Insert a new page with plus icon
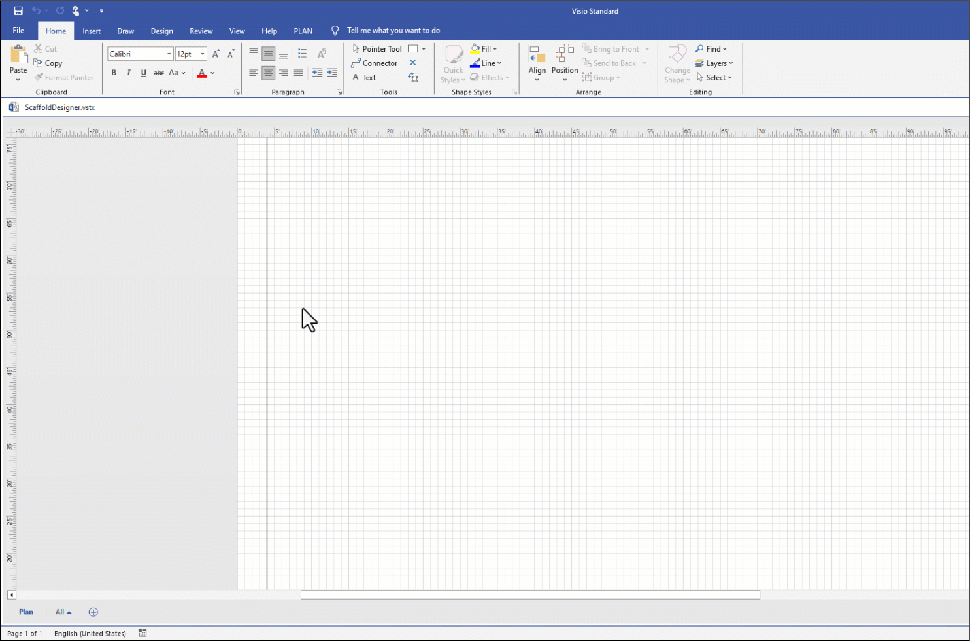This screenshot has width=970, height=641. (93, 612)
